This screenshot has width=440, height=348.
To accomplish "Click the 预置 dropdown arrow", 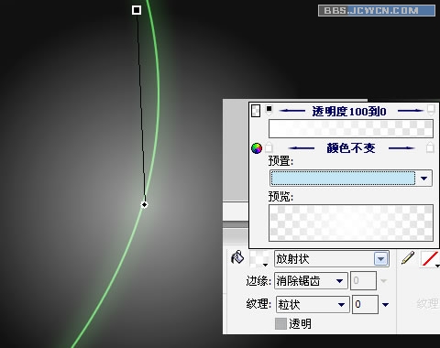I will 423,179.
